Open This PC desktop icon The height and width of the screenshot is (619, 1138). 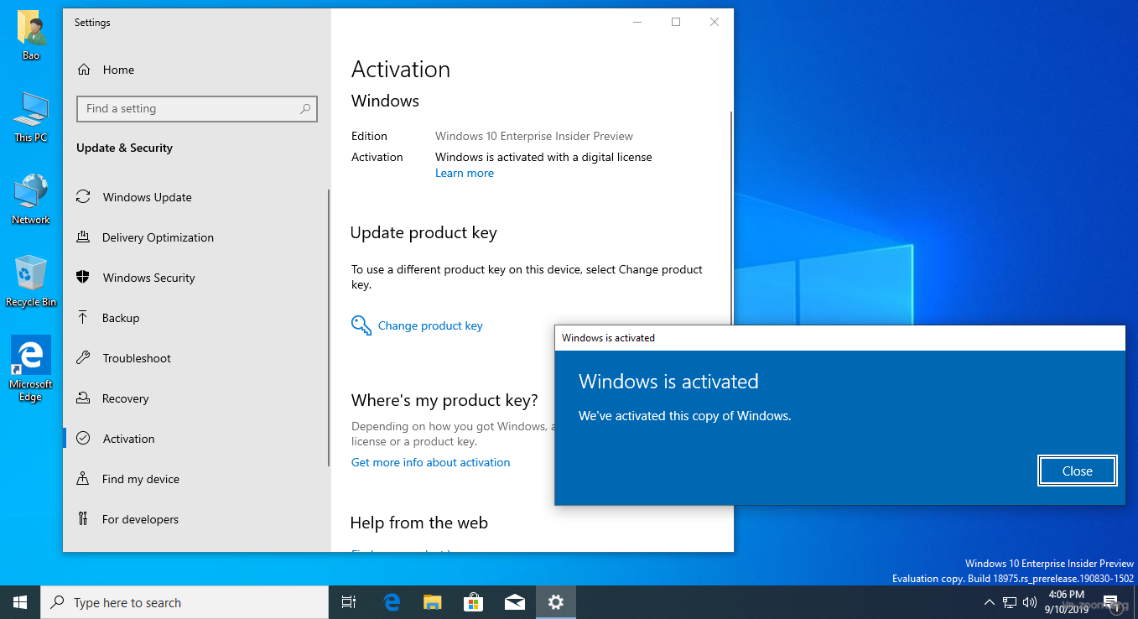pyautogui.click(x=31, y=117)
